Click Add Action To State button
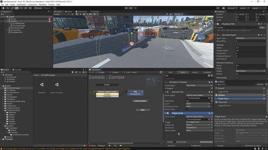 pos(253,146)
